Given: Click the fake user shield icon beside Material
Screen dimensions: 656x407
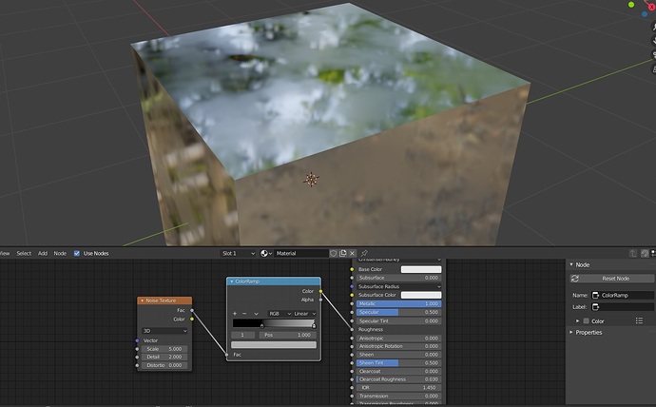Looking at the screenshot, I should point(334,253).
